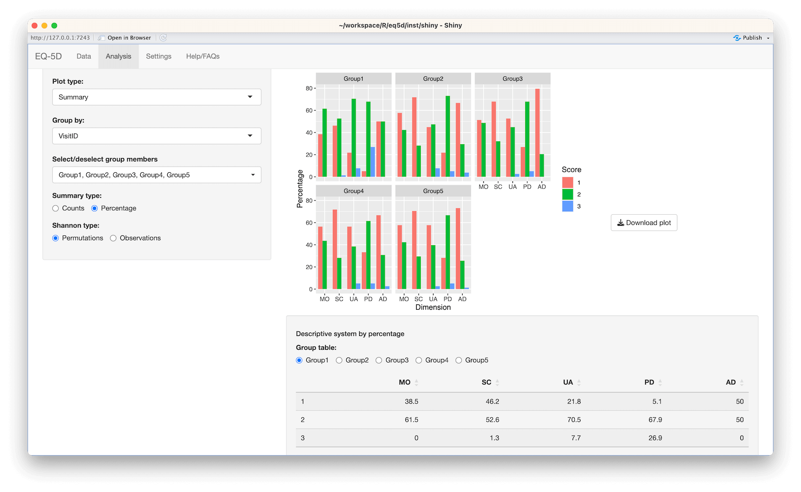Open the Plot type dropdown
This screenshot has width=801, height=492.
156,97
